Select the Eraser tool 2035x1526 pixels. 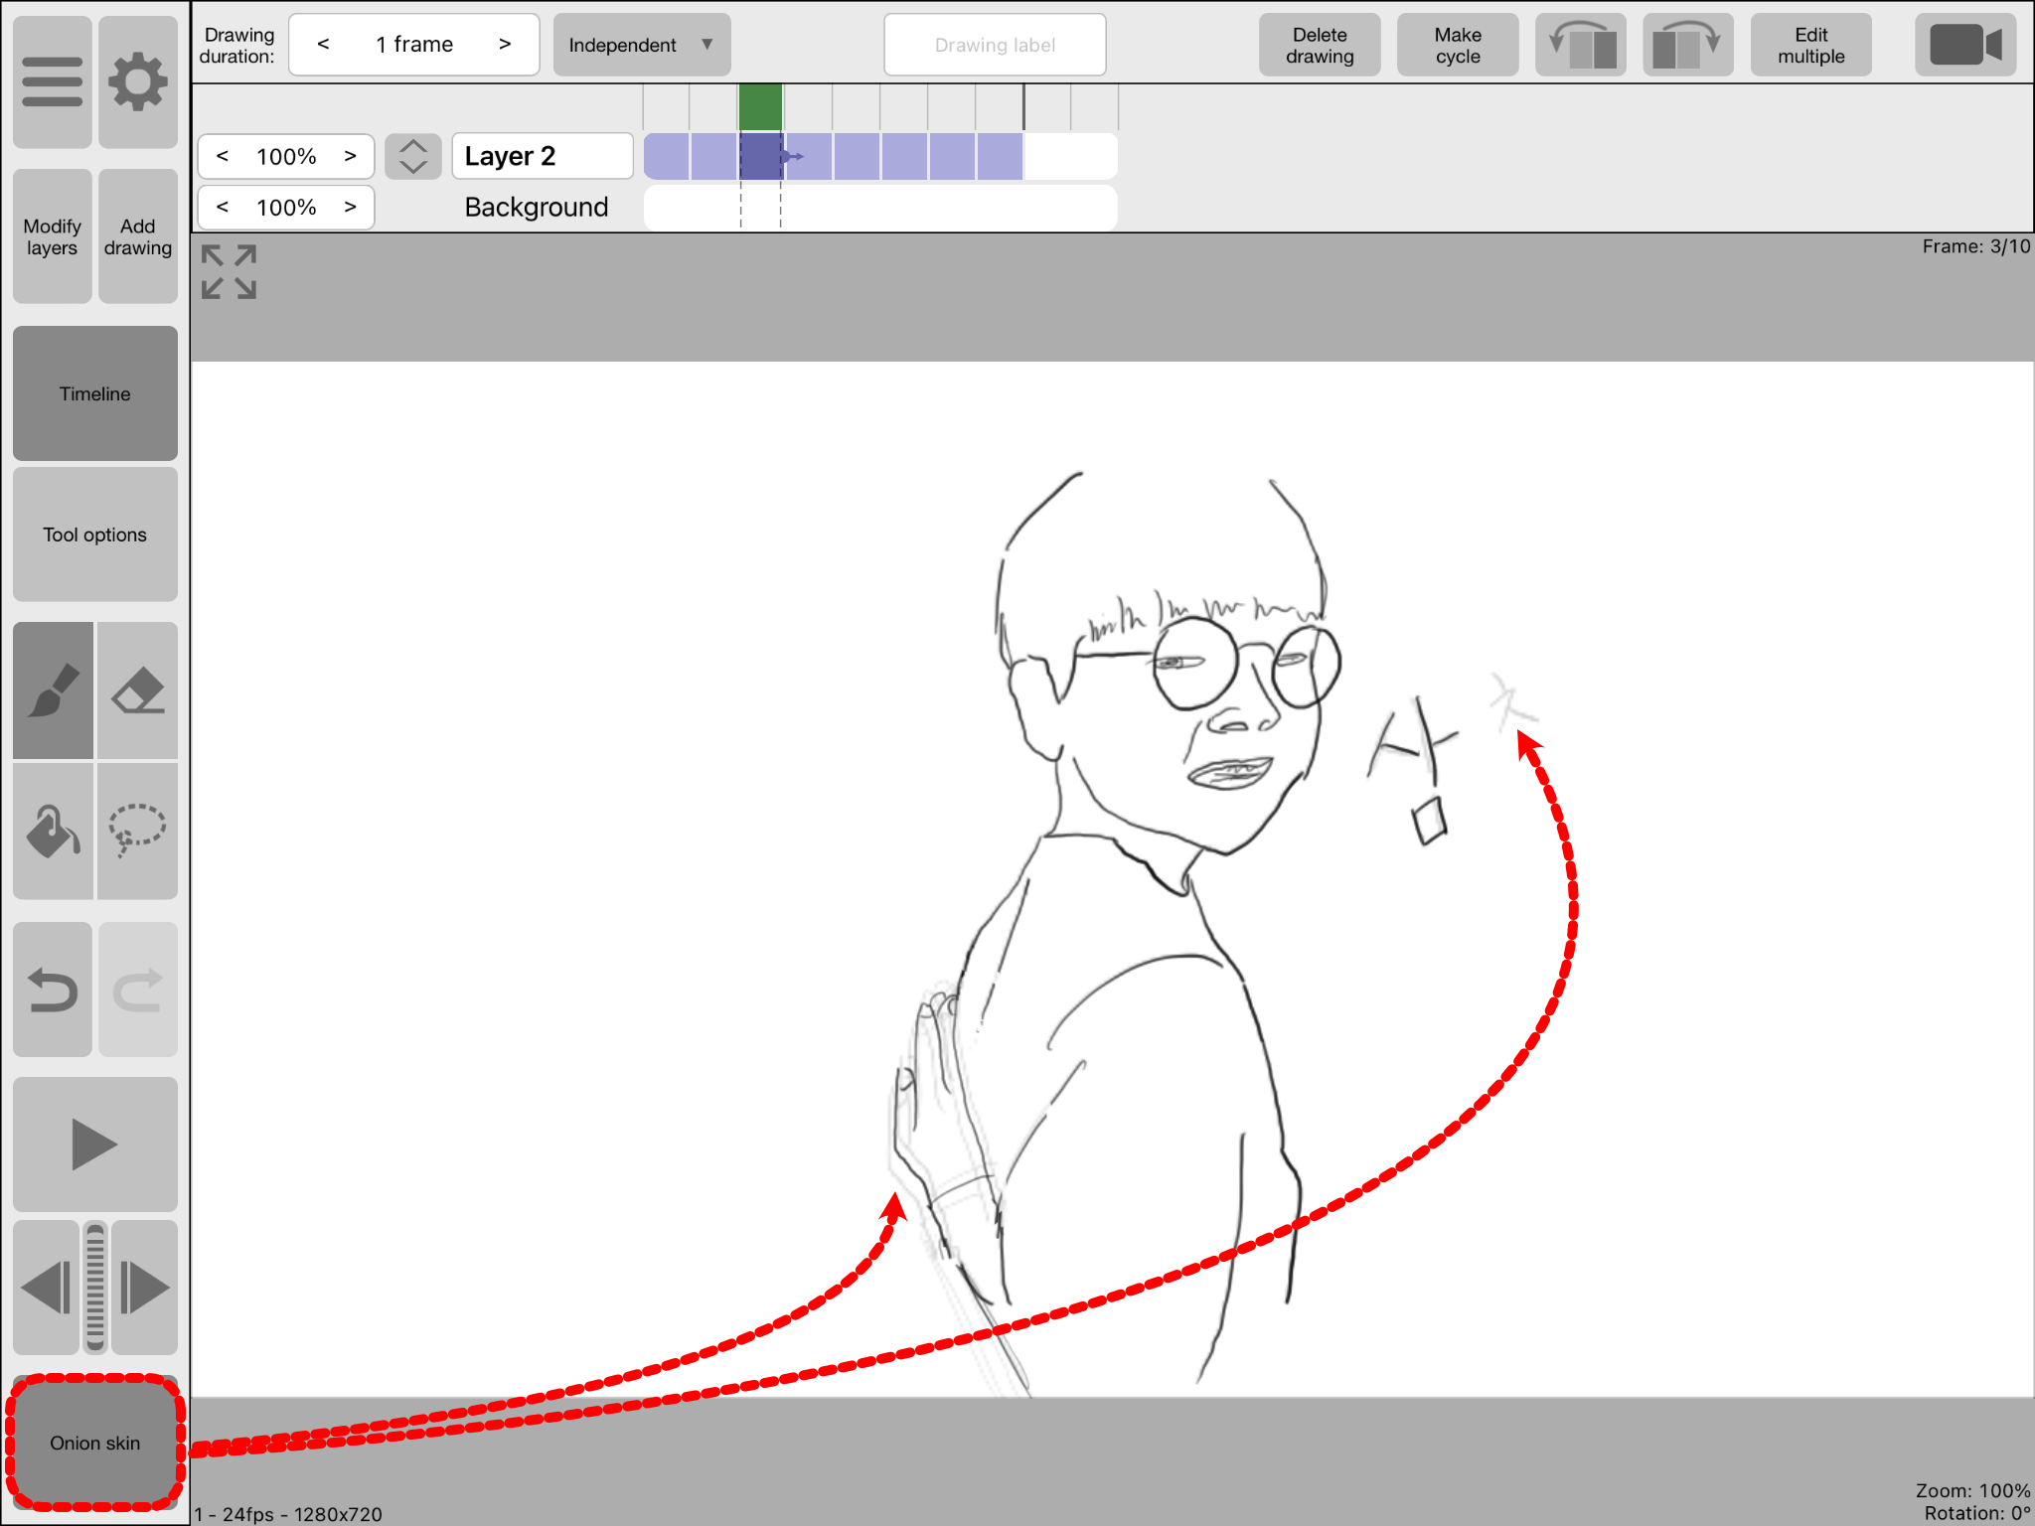point(138,690)
